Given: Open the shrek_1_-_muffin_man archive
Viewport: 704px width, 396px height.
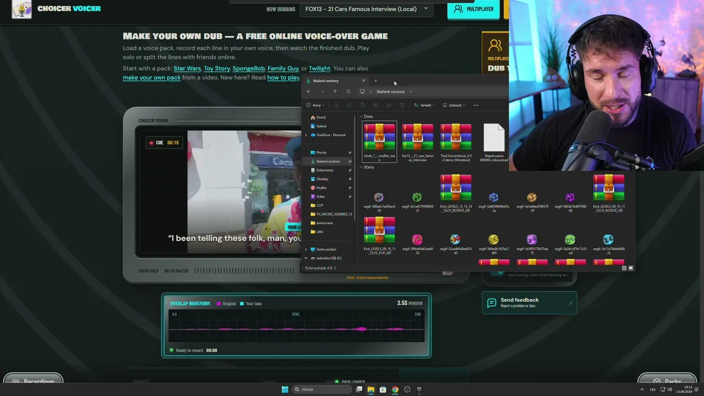Looking at the screenshot, I should pyautogui.click(x=380, y=142).
